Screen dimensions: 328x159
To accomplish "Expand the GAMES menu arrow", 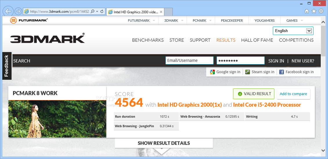I will click(302, 21).
